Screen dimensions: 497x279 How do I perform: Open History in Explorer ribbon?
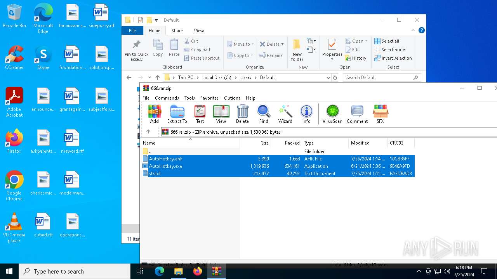coord(356,58)
